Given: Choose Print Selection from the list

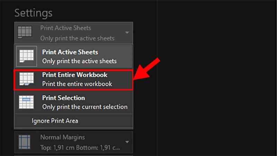Looking at the screenshot, I should point(74,102).
